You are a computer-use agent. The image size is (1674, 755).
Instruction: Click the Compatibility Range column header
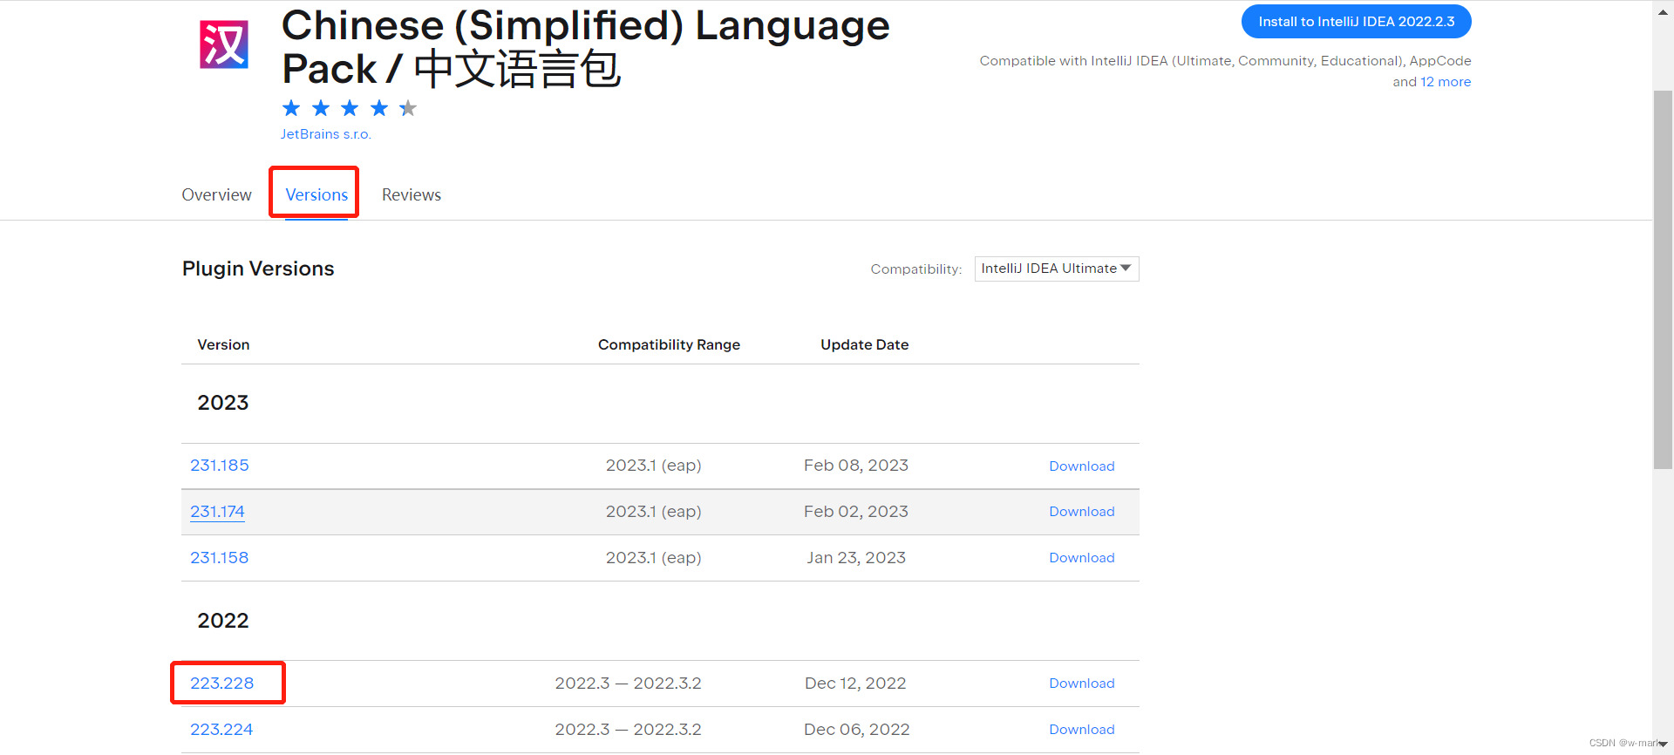coord(669,345)
